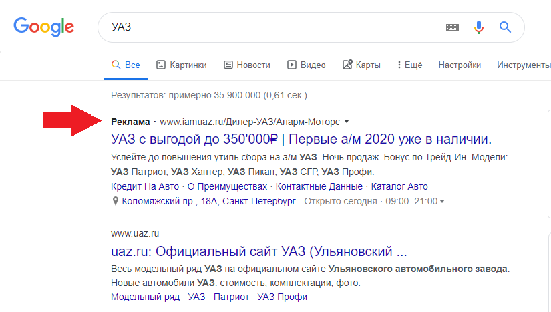Expand opening hours 09:00–21:00 dropdown
Screen dimensions: 551x312
[x=442, y=201]
